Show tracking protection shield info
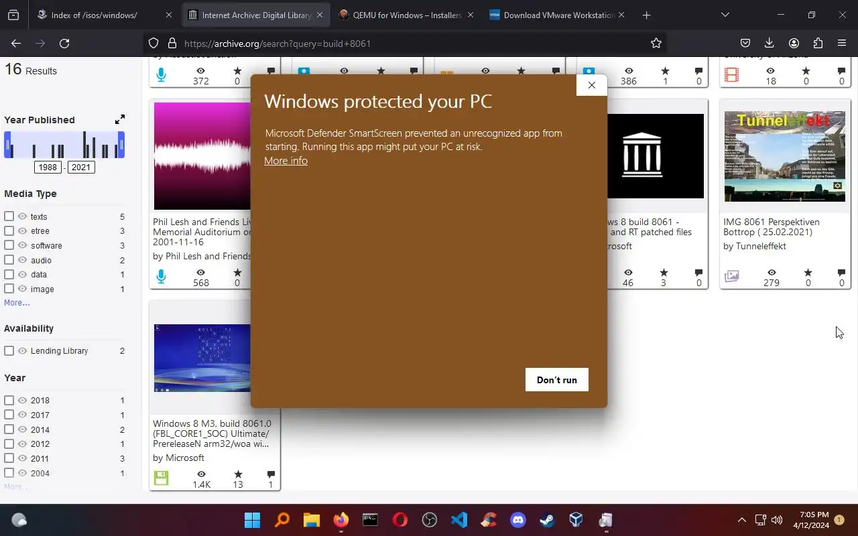The image size is (858, 536). [x=154, y=44]
